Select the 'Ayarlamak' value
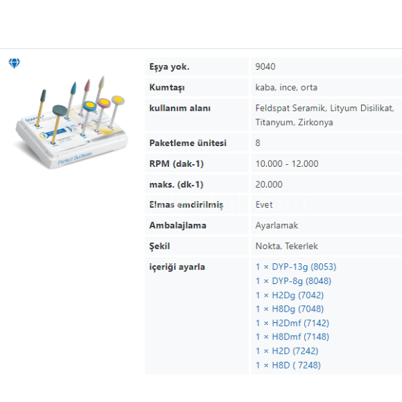This screenshot has width=402, height=402. click(x=277, y=226)
